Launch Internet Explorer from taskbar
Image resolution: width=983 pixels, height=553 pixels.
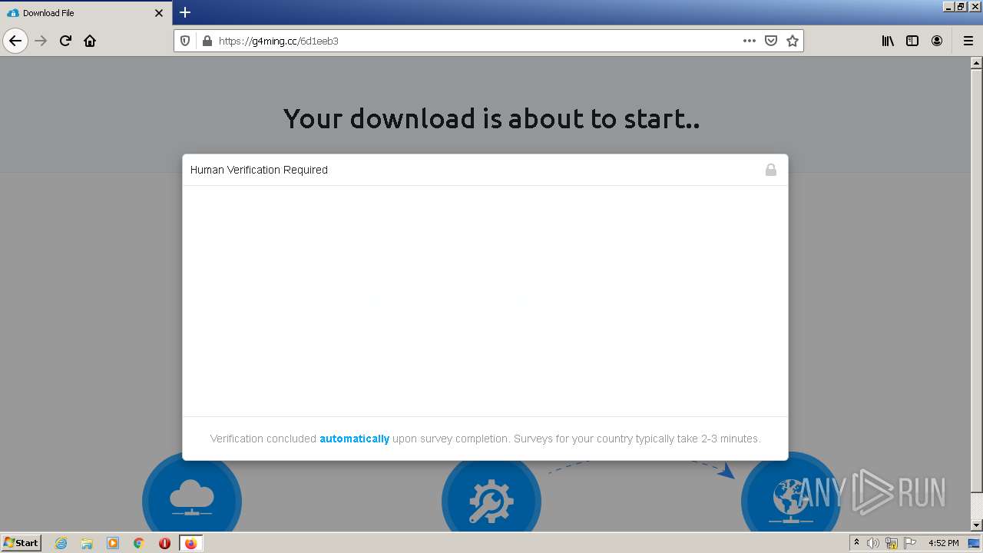[x=61, y=543]
